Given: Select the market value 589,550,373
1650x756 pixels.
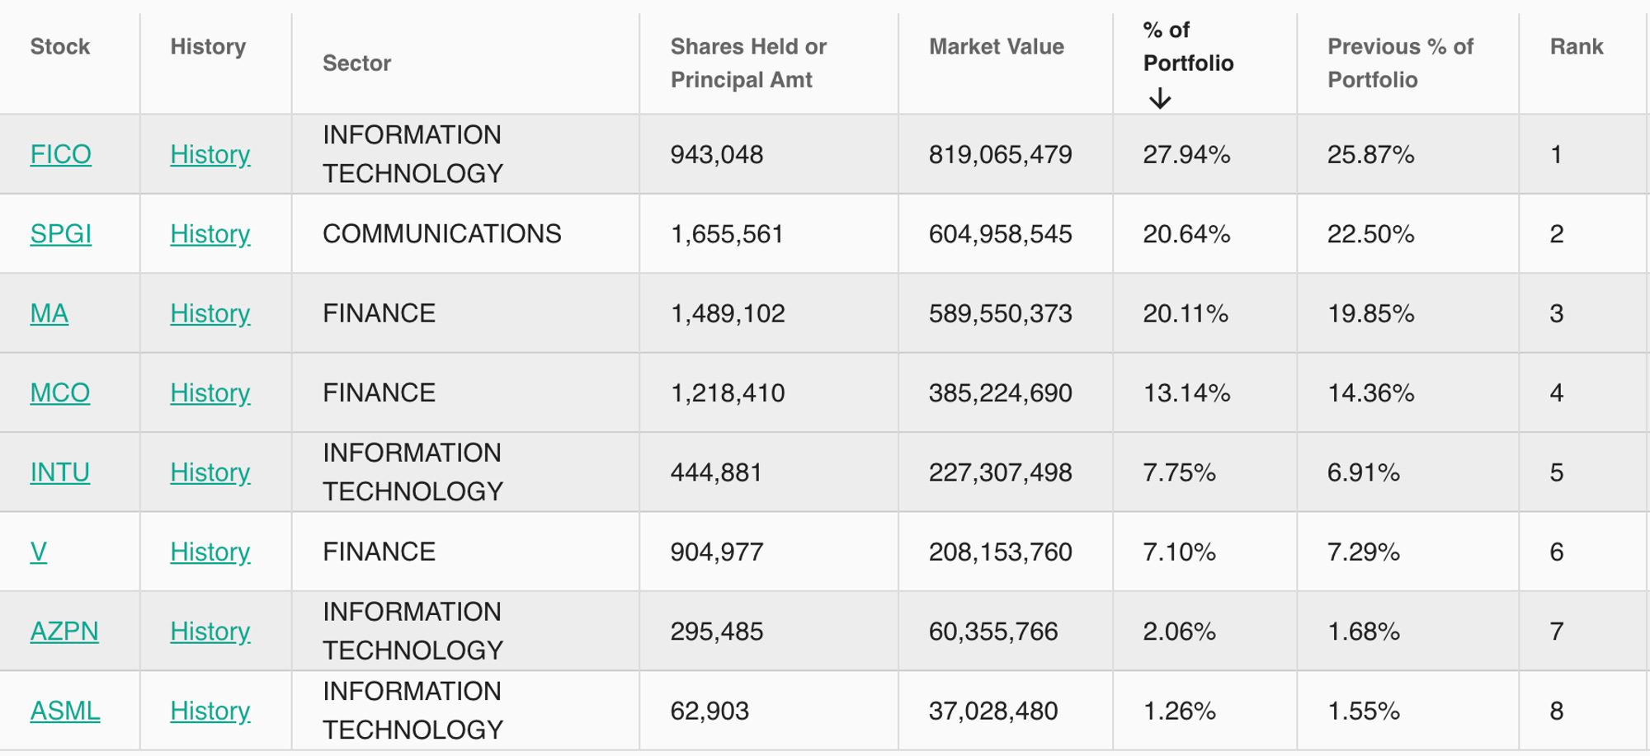Looking at the screenshot, I should [1000, 313].
